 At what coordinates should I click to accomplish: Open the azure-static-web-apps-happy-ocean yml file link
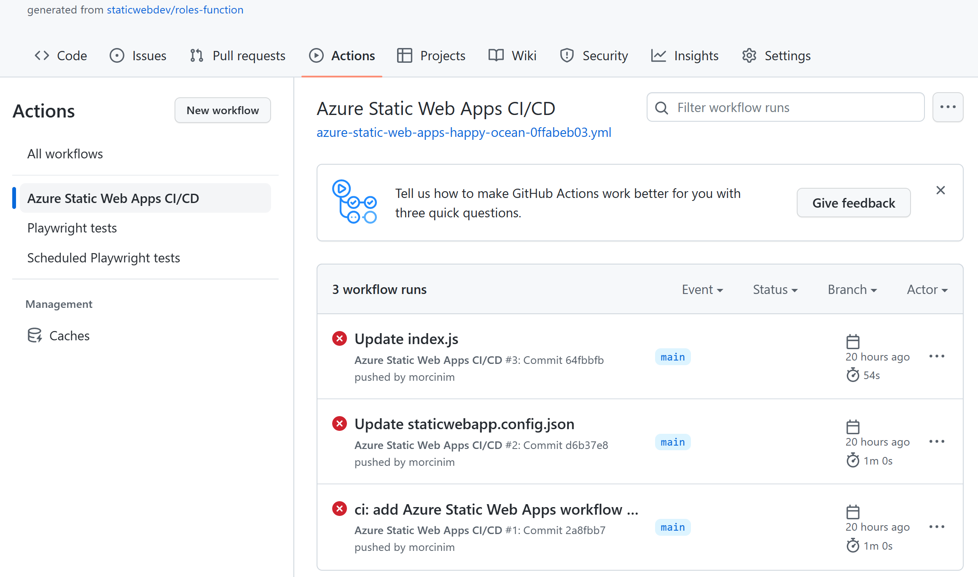[x=464, y=132]
